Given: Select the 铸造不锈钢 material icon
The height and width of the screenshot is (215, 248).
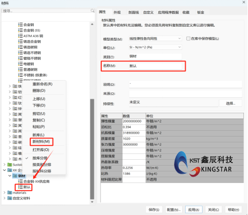Looking at the screenshot, I should pyautogui.click(x=20, y=53).
